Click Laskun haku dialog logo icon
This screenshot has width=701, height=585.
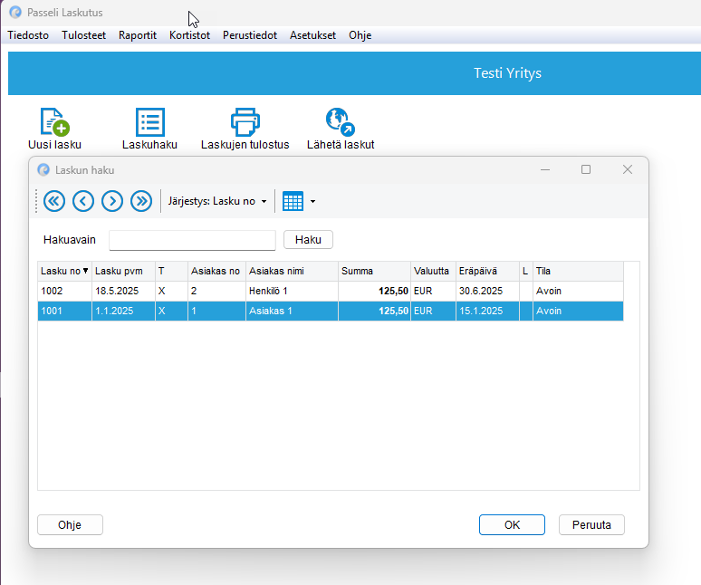click(43, 170)
